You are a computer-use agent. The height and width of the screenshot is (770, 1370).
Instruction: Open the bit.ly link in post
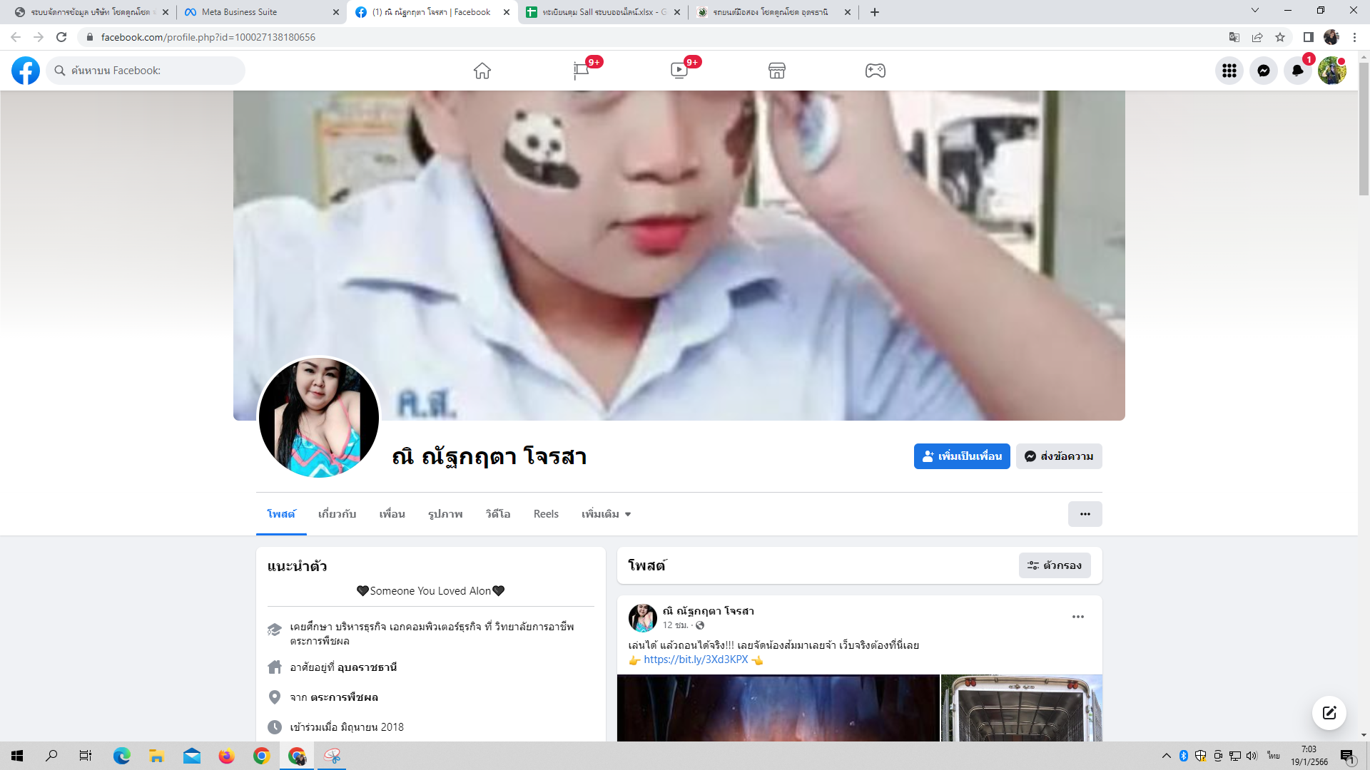(696, 659)
